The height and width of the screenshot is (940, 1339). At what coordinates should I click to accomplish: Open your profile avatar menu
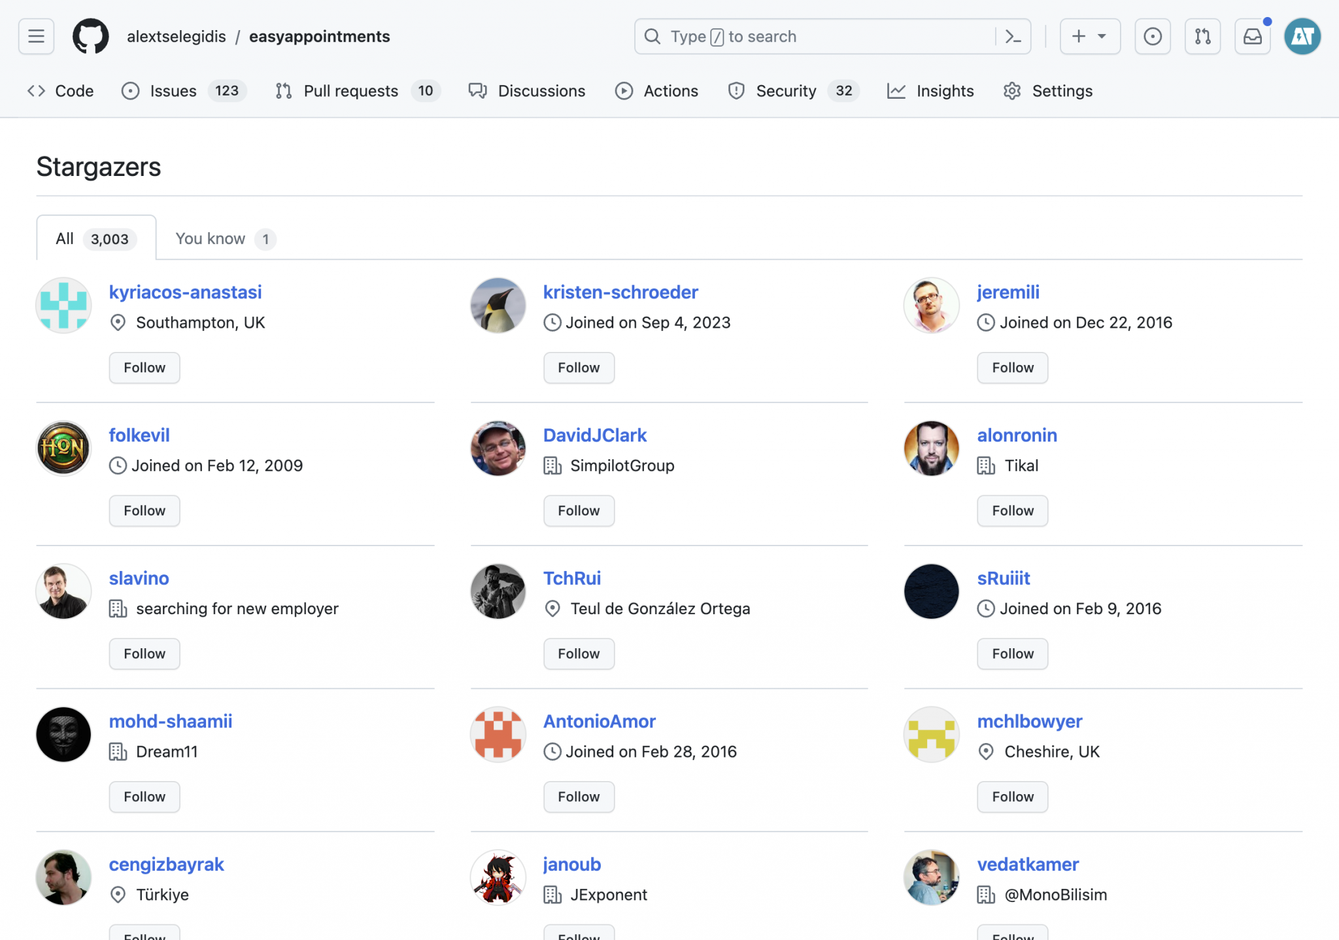pos(1302,36)
